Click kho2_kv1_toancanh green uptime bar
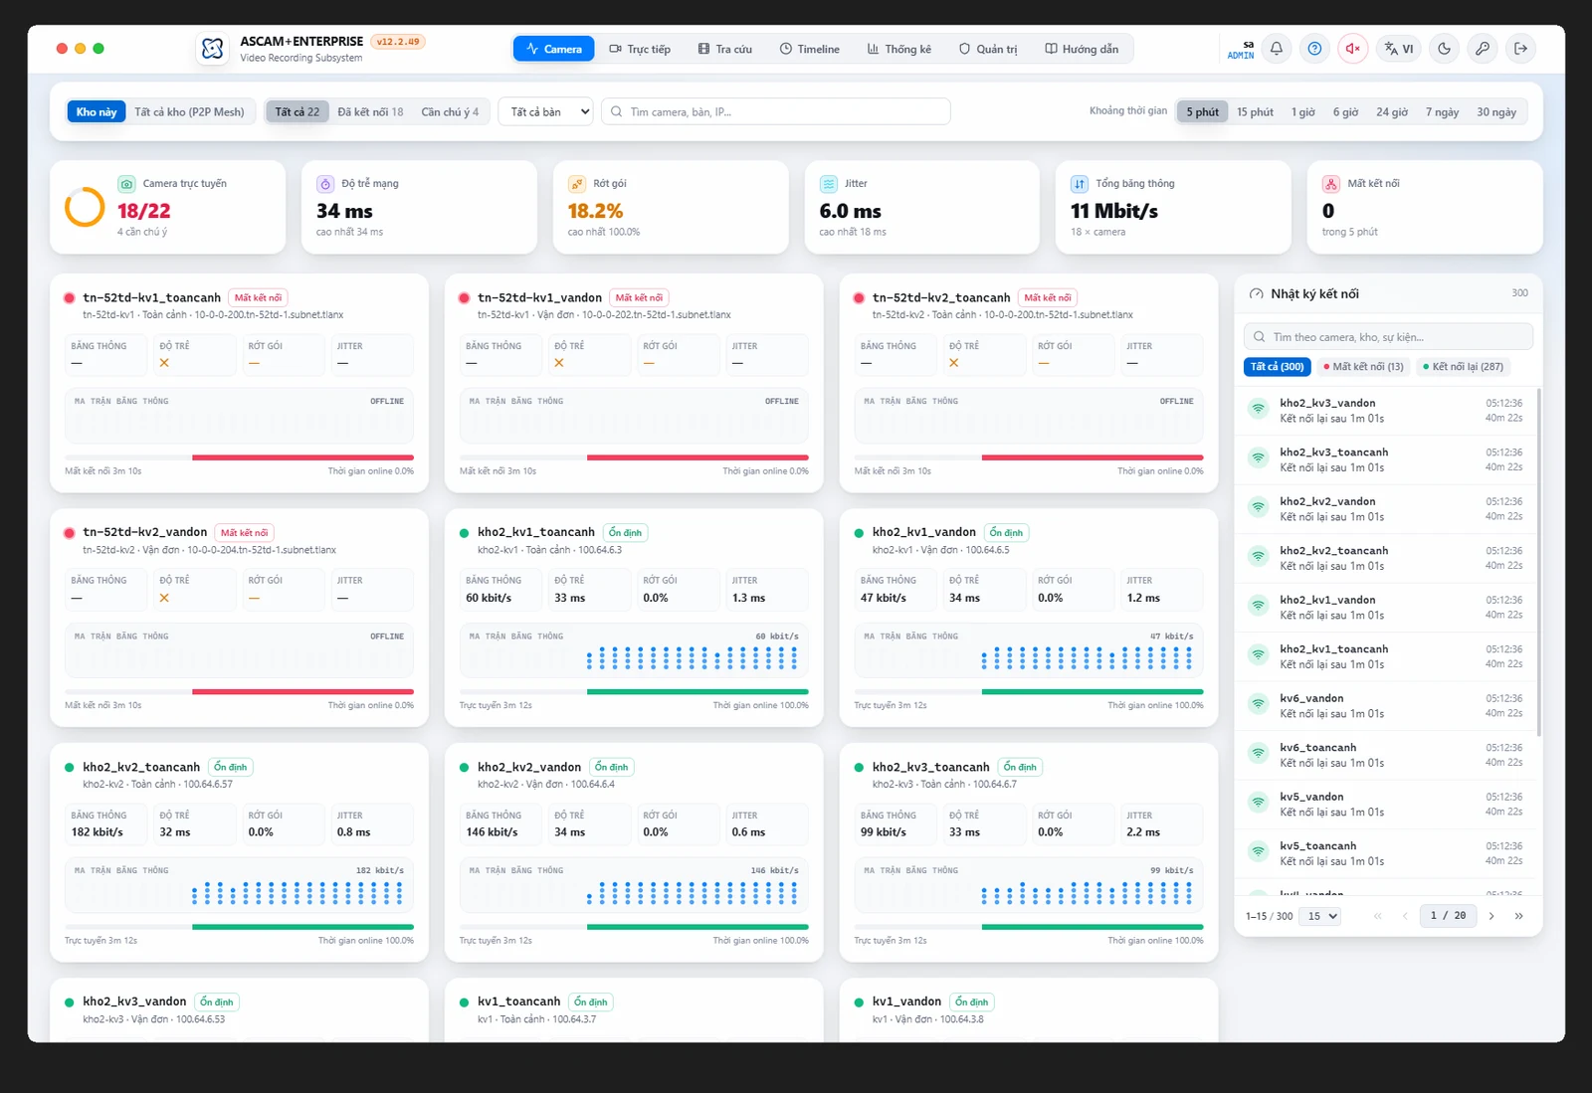 [x=697, y=692]
